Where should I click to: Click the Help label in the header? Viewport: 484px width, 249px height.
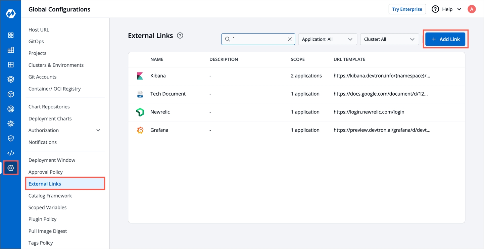click(447, 9)
